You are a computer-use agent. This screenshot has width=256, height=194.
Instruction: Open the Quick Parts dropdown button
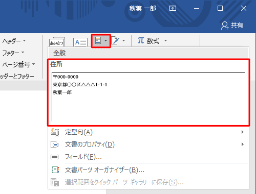[101, 41]
